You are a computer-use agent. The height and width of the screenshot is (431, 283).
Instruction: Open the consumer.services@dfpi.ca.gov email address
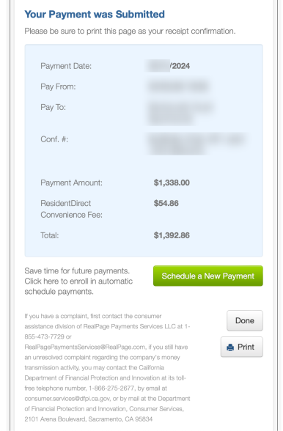(x=67, y=398)
